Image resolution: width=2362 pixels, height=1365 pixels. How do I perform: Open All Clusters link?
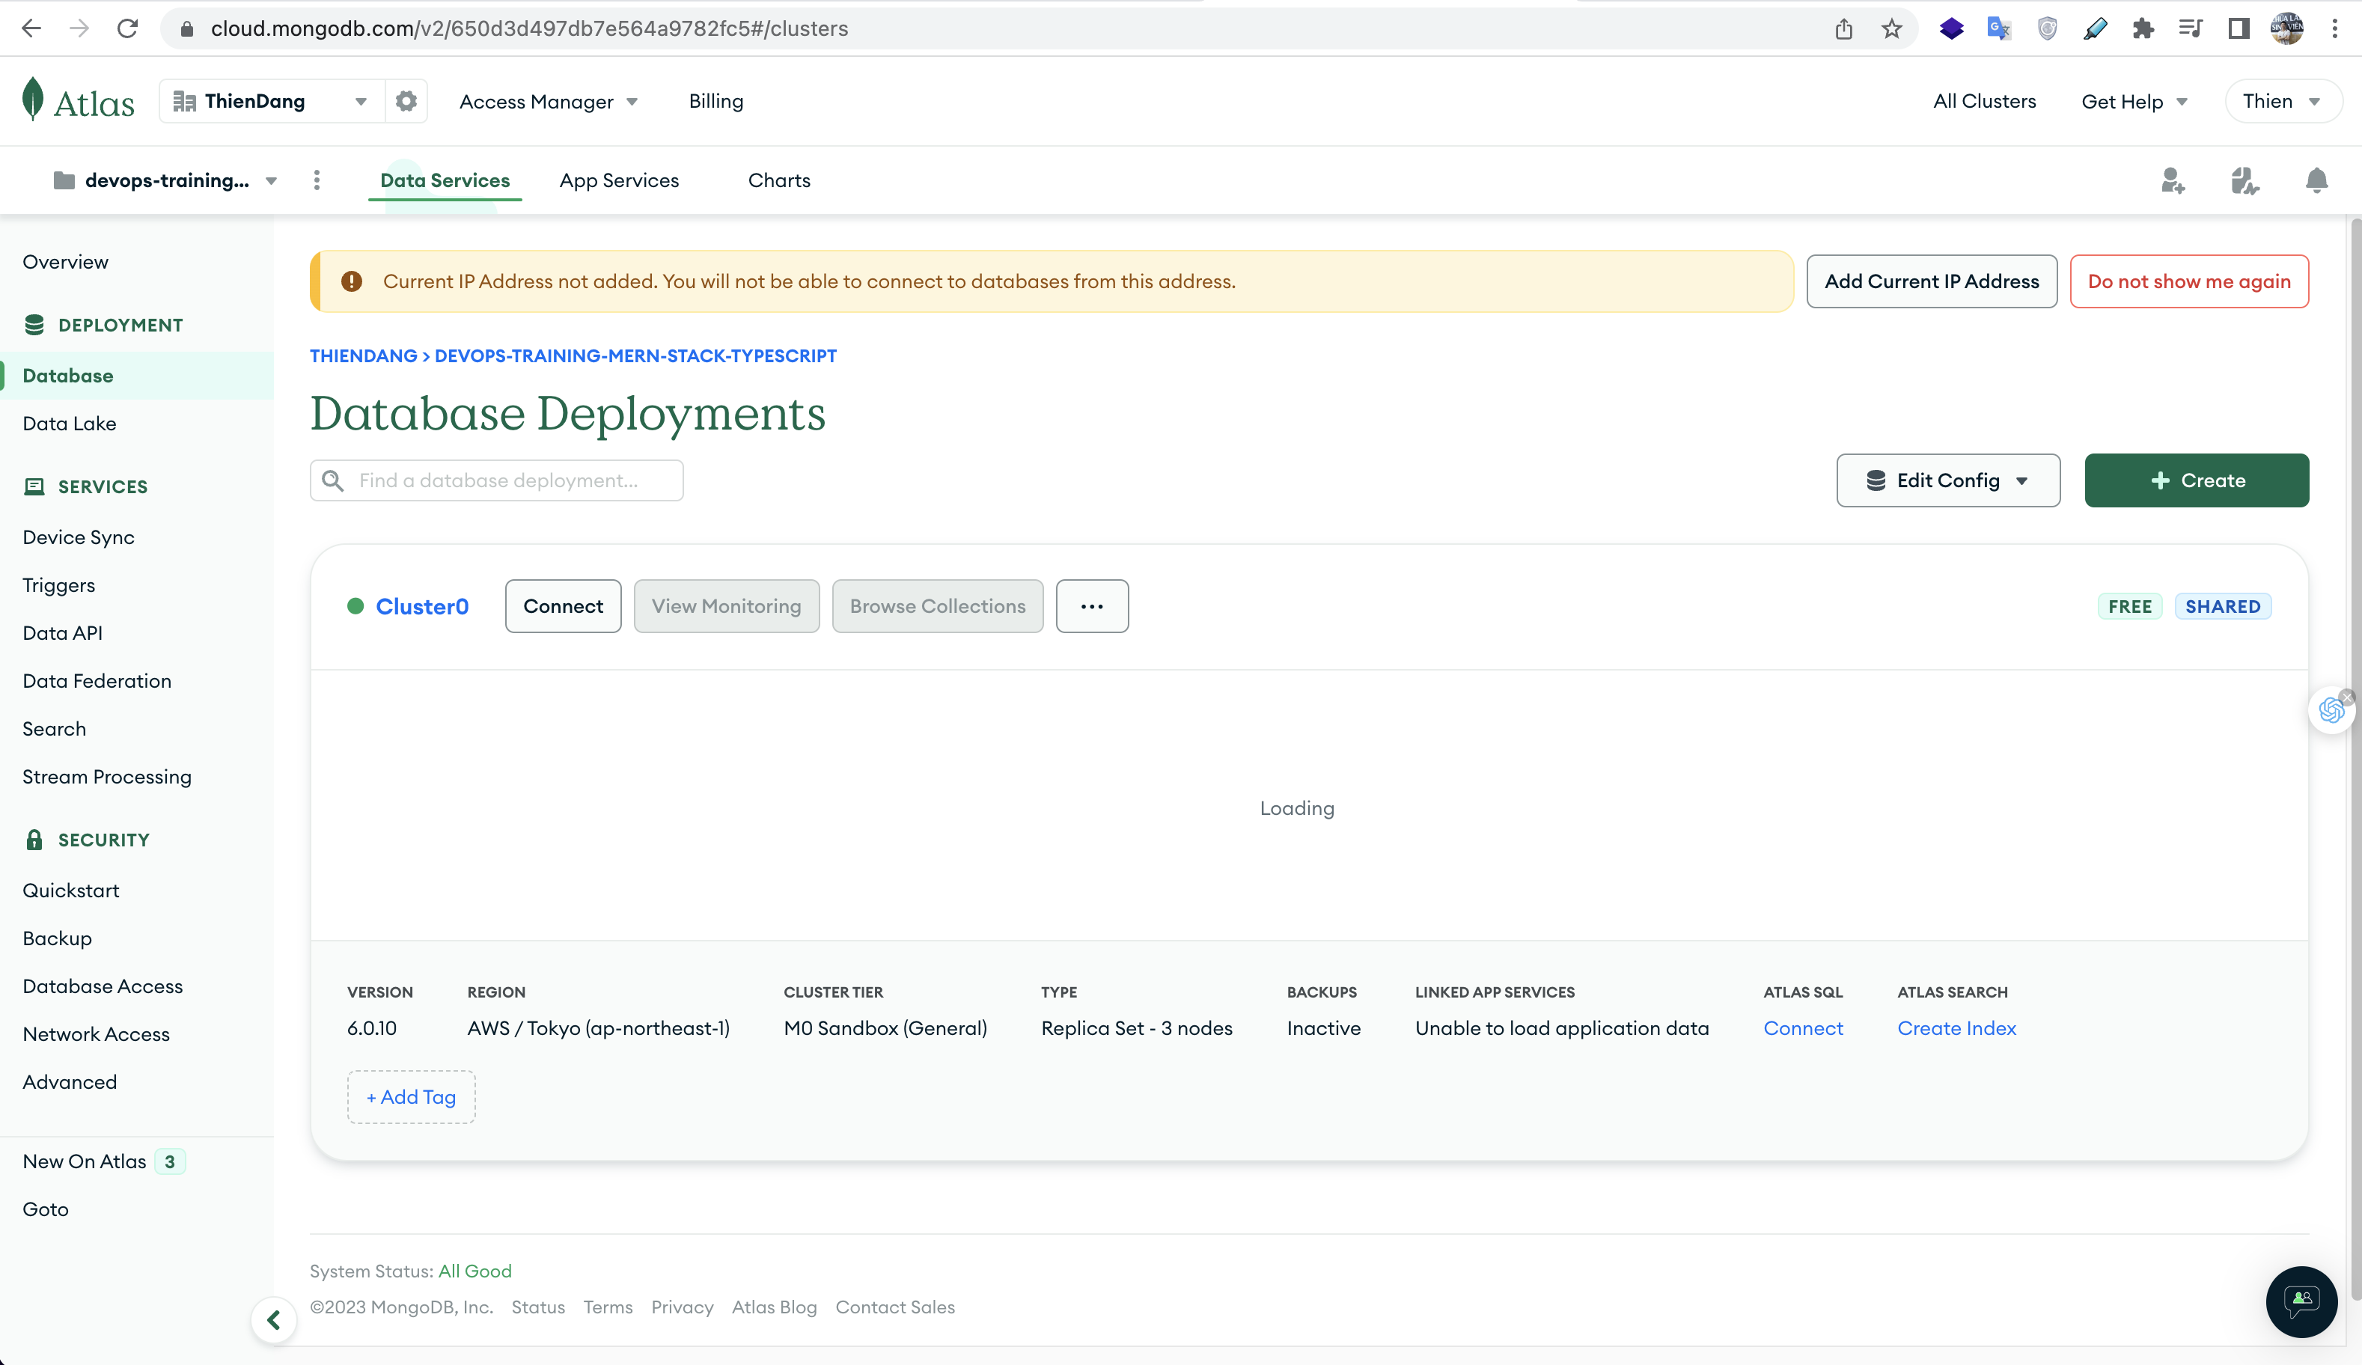click(x=1984, y=101)
